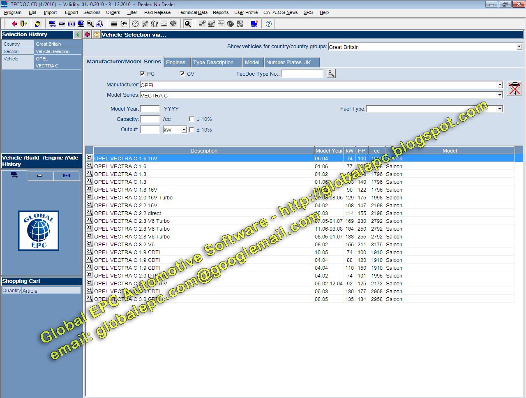The height and width of the screenshot is (398, 526).
Task: Click the Model Year input field
Action: click(x=150, y=109)
